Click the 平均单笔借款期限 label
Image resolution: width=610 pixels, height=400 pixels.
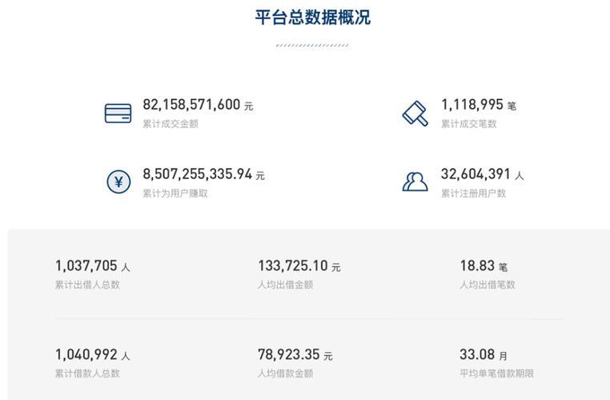pyautogui.click(x=496, y=374)
